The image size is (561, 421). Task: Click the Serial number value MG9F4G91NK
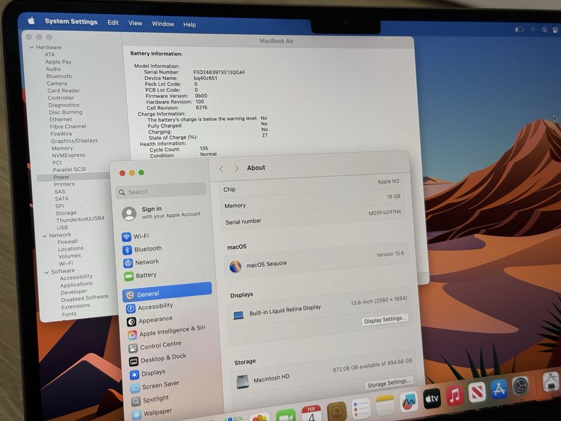(385, 212)
